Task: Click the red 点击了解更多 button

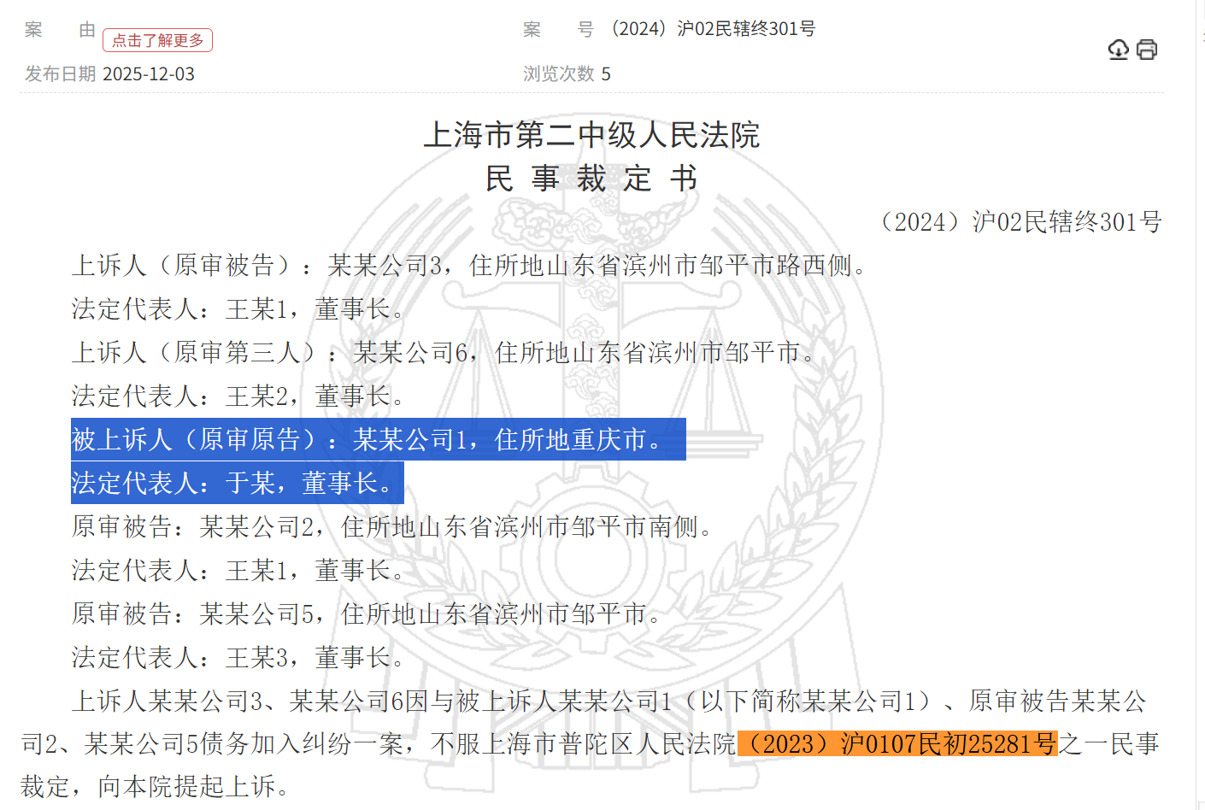Action: coord(157,40)
